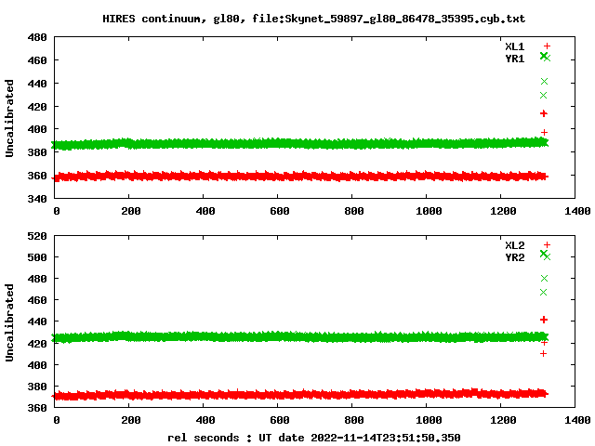Click the 480 tick on the XL2/YR2 plot
595x446 pixels.
37,279
